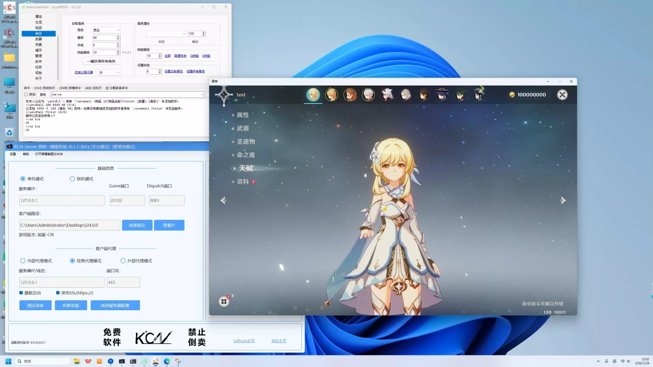Image resolution: width=653 pixels, height=367 pixels.
Task: Open the grid menu icon in game
Action: 224,301
